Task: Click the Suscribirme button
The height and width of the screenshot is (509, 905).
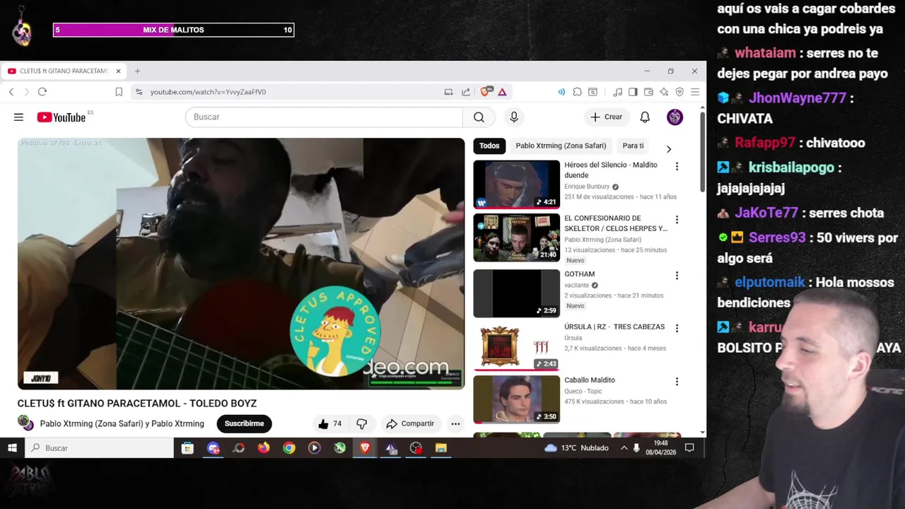Action: (x=244, y=423)
